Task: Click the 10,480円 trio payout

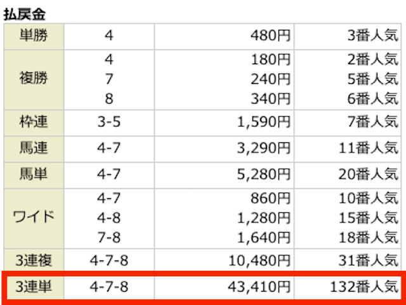Action: [259, 261]
